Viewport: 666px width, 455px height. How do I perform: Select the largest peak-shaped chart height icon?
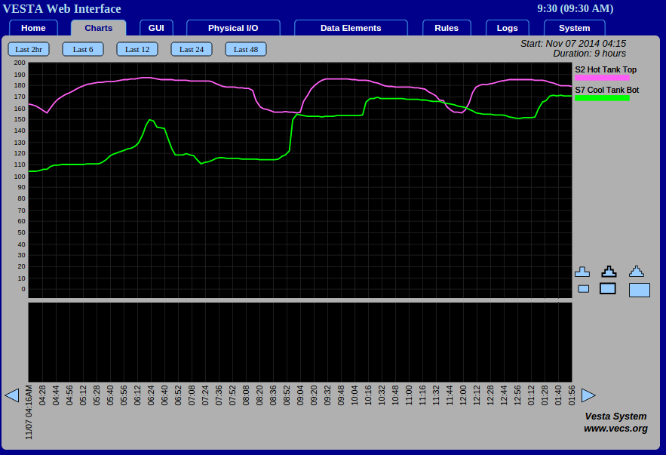point(637,271)
